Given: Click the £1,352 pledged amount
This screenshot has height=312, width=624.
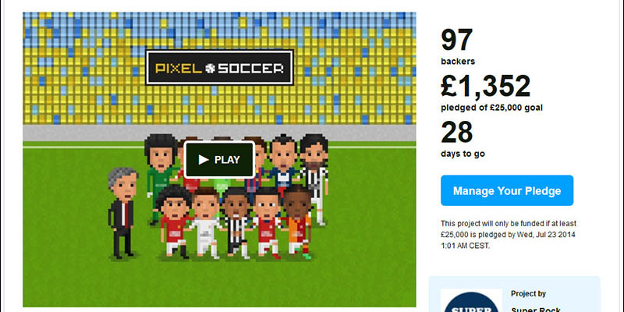Looking at the screenshot, I should pos(486,86).
